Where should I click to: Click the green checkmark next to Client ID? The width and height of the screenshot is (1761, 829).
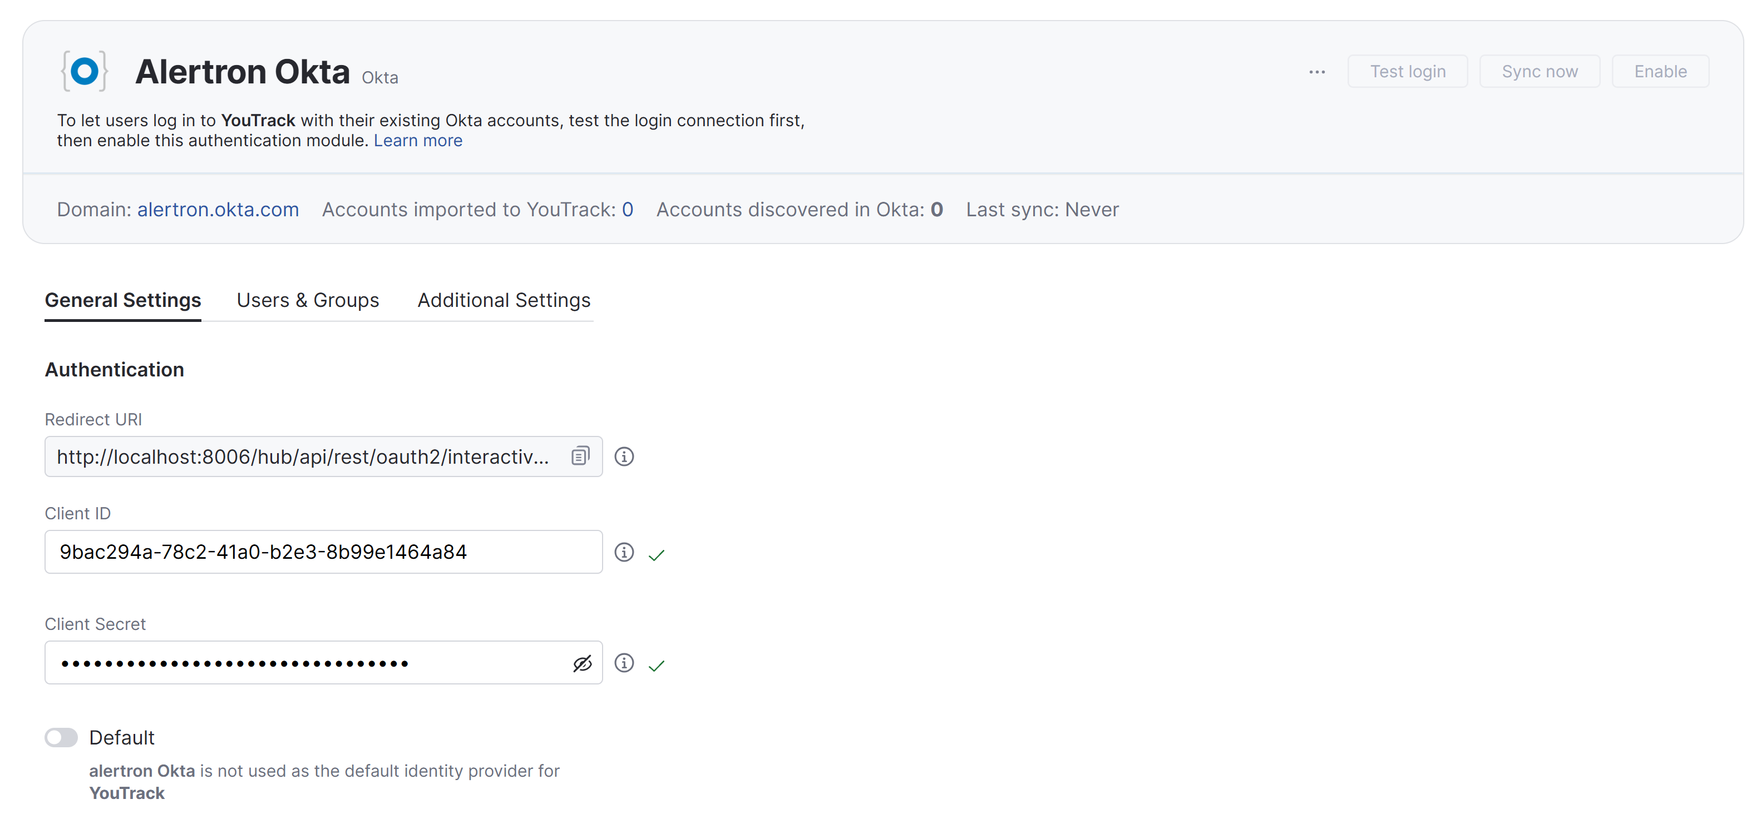(657, 554)
